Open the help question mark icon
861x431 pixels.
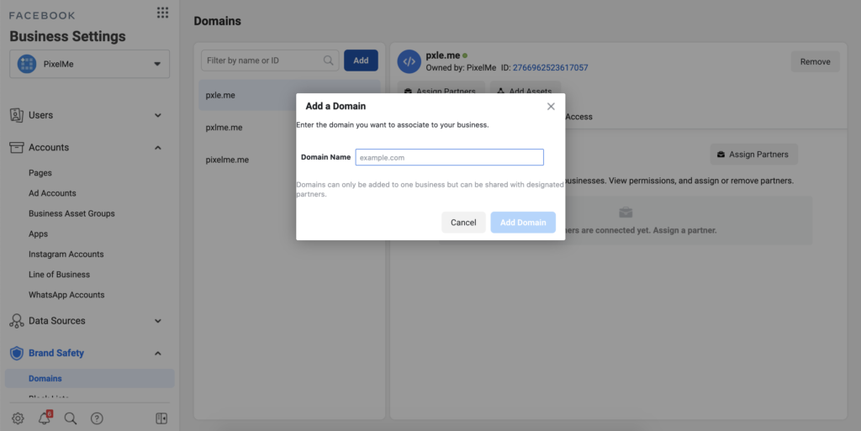97,418
